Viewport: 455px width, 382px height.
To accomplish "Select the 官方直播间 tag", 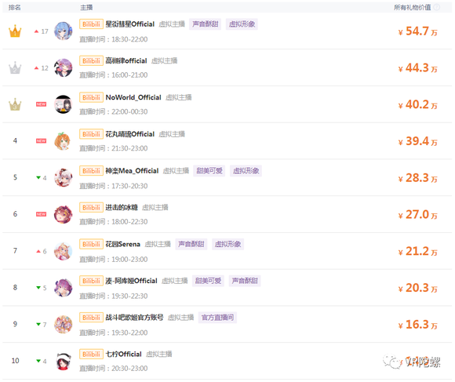I will click(x=217, y=318).
